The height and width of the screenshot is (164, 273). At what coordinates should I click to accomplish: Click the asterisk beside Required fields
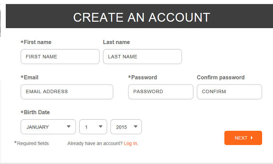(x=15, y=143)
